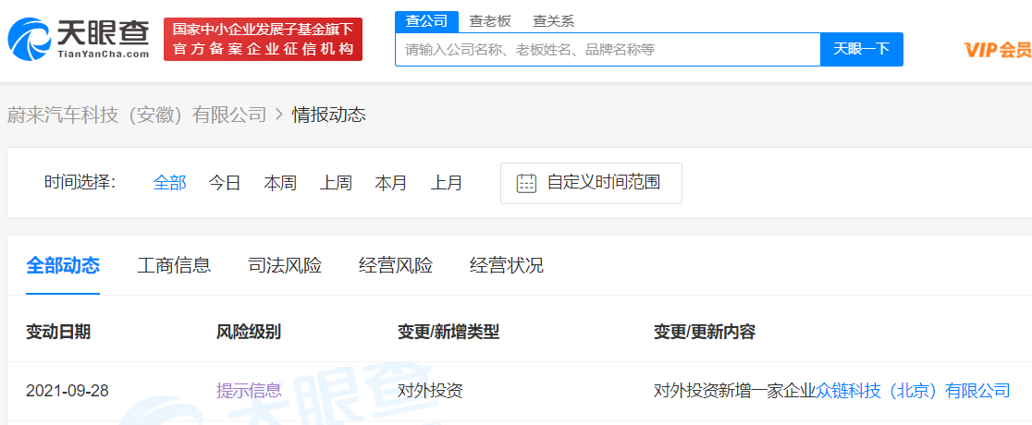Viewport: 1032px width, 425px height.
Task: Open 众链科技（北京）有限公司 company link
Action: click(913, 391)
